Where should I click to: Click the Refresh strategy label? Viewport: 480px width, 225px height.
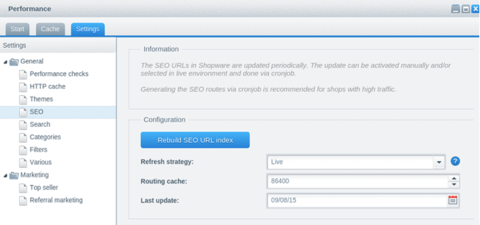tap(167, 162)
